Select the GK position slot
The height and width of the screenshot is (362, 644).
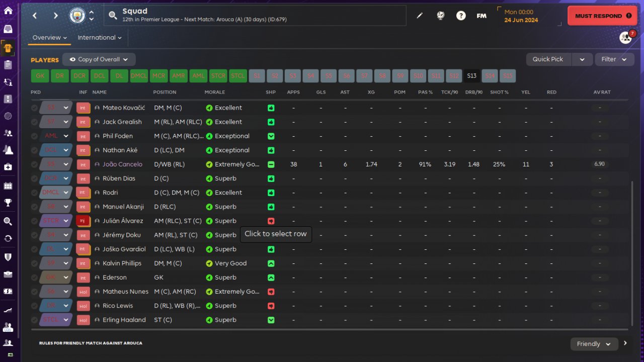coord(40,76)
